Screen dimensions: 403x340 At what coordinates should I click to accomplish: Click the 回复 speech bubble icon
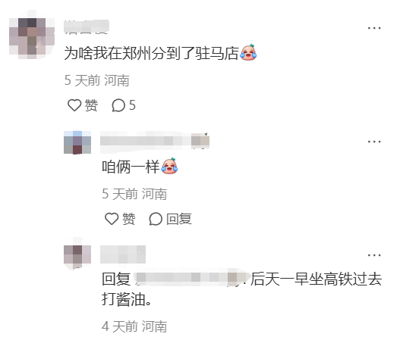(156, 219)
